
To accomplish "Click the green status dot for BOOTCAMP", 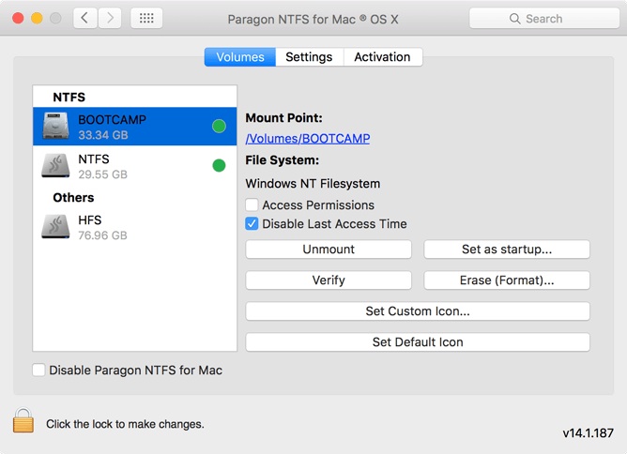I will [x=219, y=127].
